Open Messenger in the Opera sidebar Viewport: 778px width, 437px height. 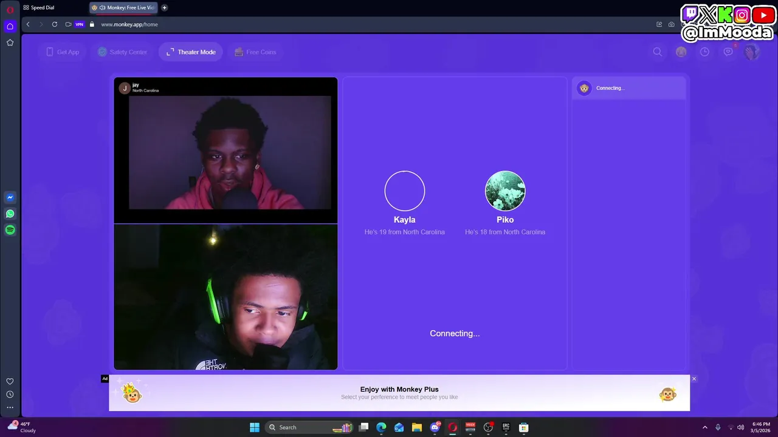coord(10,197)
